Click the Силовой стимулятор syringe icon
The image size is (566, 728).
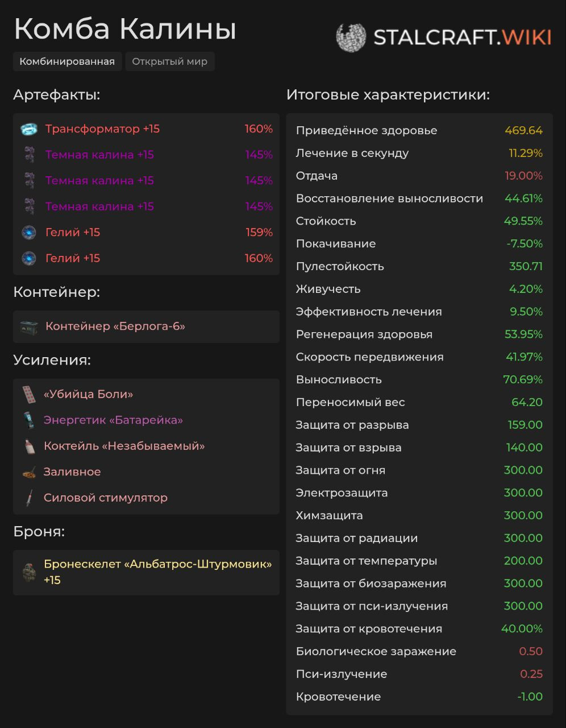coord(29,498)
